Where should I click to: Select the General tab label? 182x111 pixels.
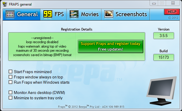tap(27, 14)
